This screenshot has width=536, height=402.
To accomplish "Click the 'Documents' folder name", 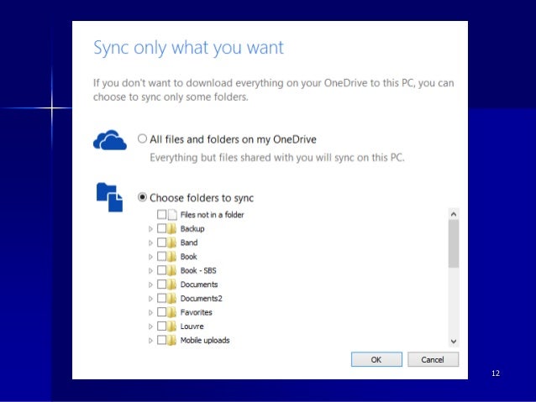I will tap(199, 285).
